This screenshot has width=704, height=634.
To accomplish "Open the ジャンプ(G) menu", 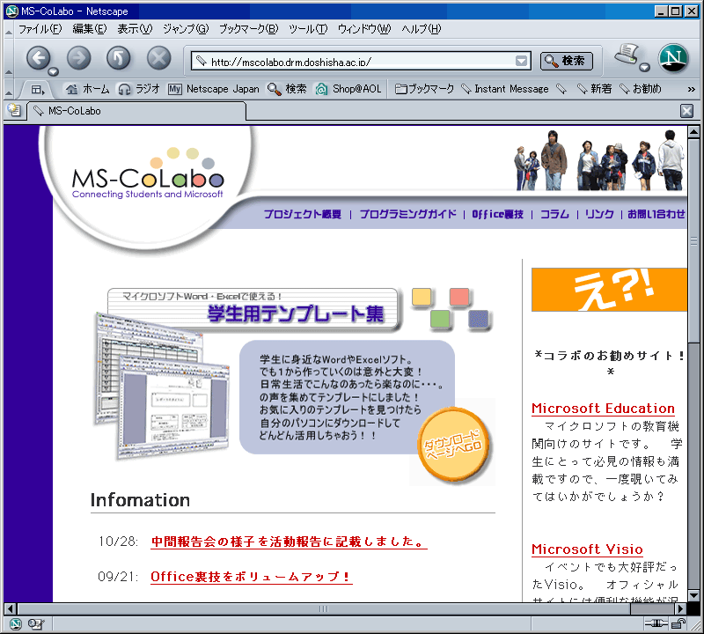I will click(x=186, y=29).
